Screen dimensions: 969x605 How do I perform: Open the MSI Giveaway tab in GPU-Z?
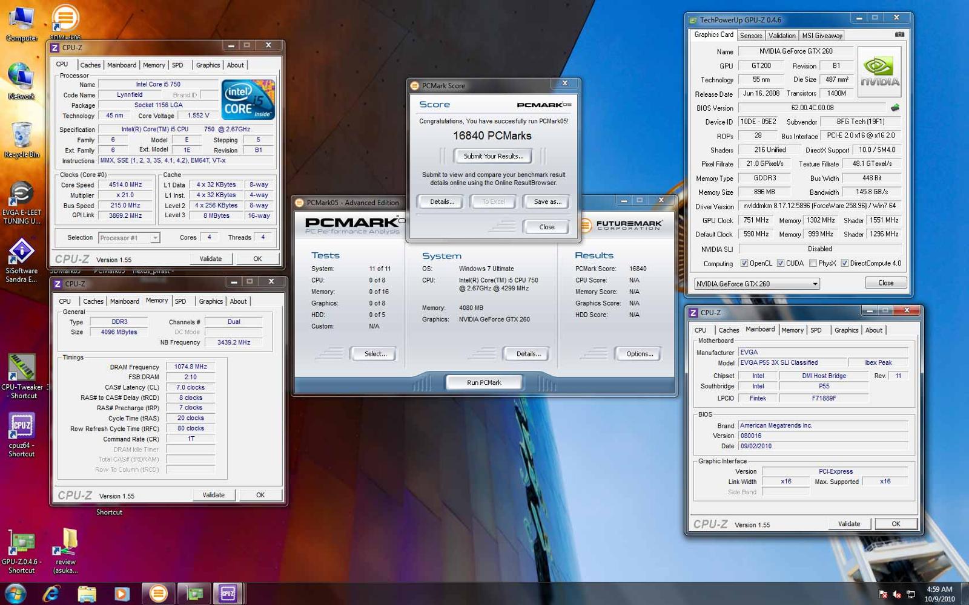822,36
